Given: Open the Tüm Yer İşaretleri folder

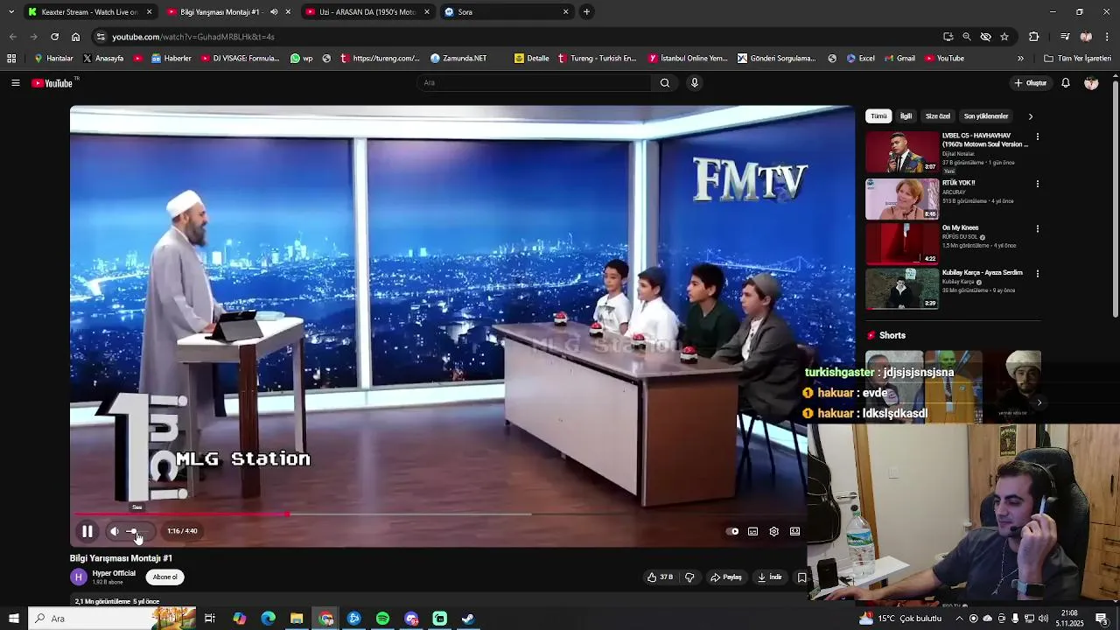Looking at the screenshot, I should tap(1078, 59).
